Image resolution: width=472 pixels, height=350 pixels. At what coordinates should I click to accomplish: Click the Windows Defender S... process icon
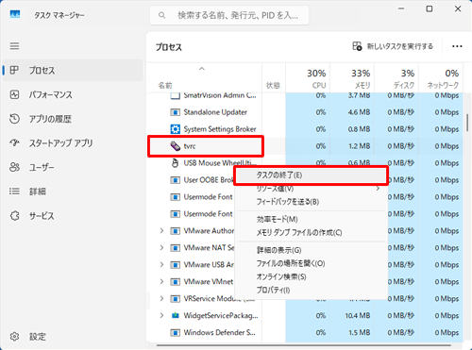[175, 332]
